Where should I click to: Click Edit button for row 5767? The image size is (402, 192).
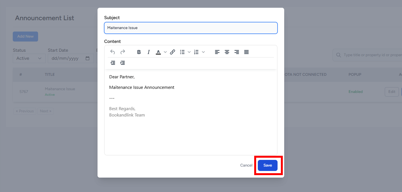click(x=392, y=92)
